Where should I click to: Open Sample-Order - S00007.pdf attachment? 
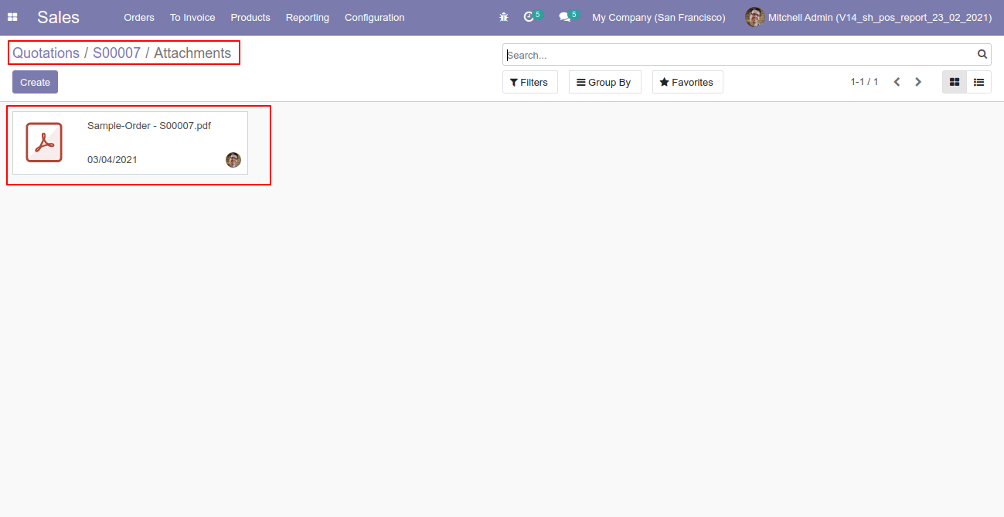pyautogui.click(x=148, y=126)
